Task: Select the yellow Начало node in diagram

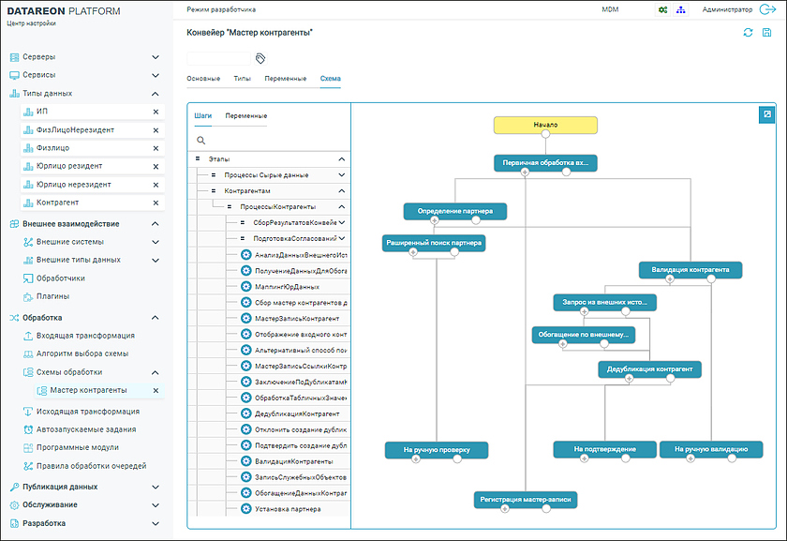Action: (544, 125)
